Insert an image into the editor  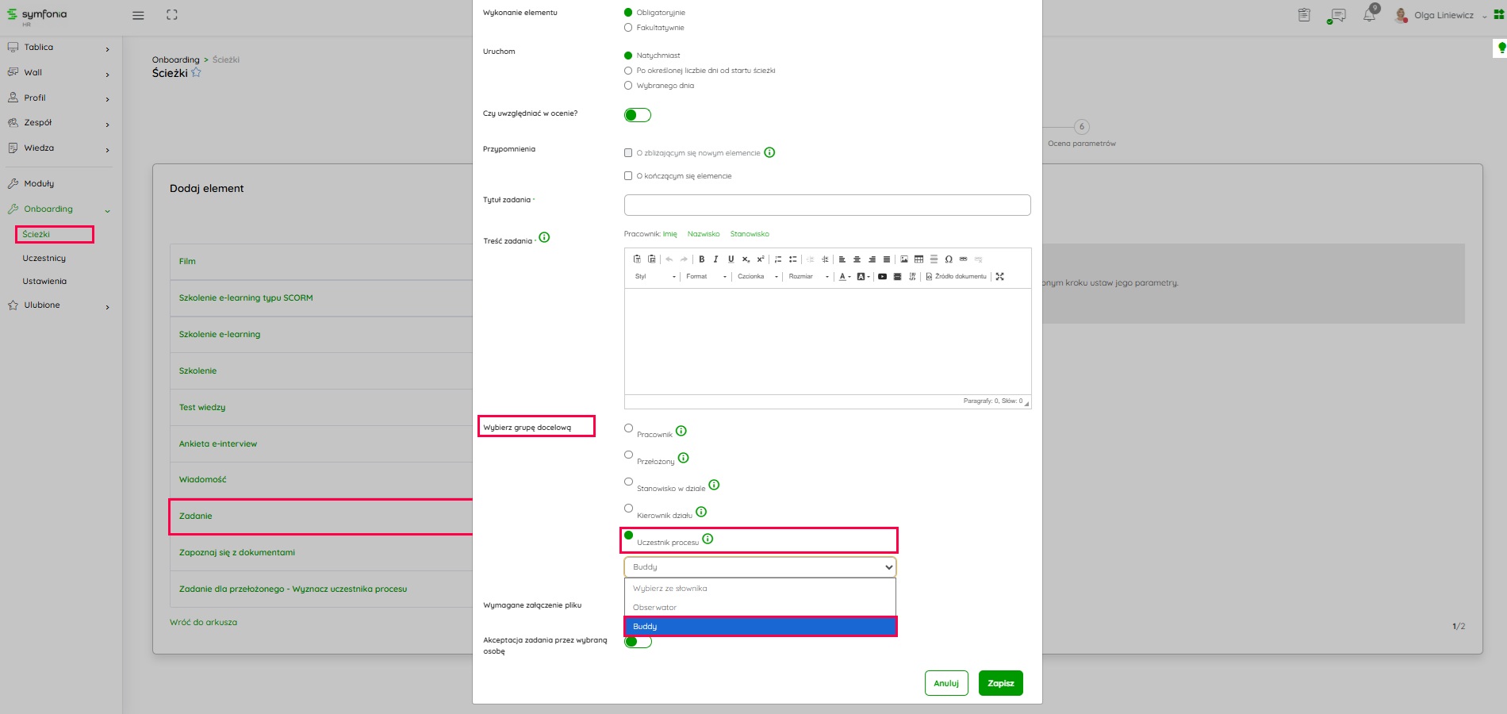pyautogui.click(x=903, y=259)
